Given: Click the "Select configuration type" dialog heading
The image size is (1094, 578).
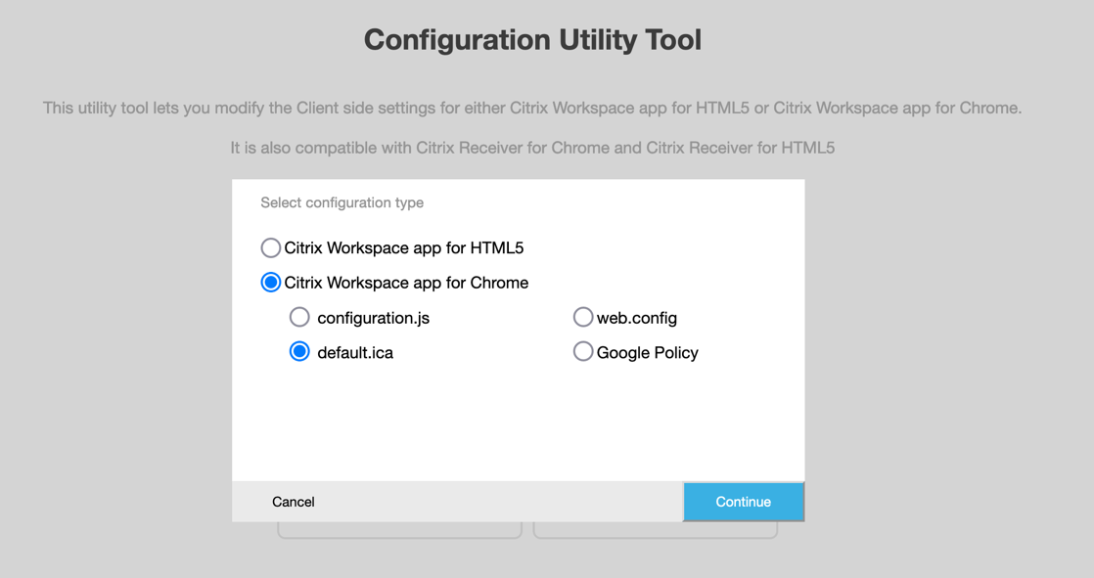Looking at the screenshot, I should (x=342, y=202).
